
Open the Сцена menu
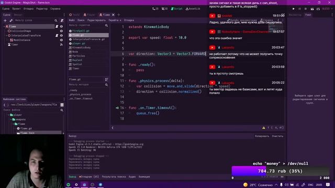6,9
